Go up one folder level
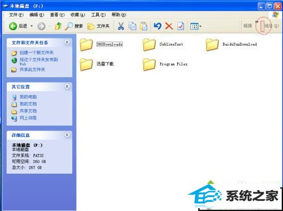Image resolution: width=283 pixels, height=211 pixels. 58,26
